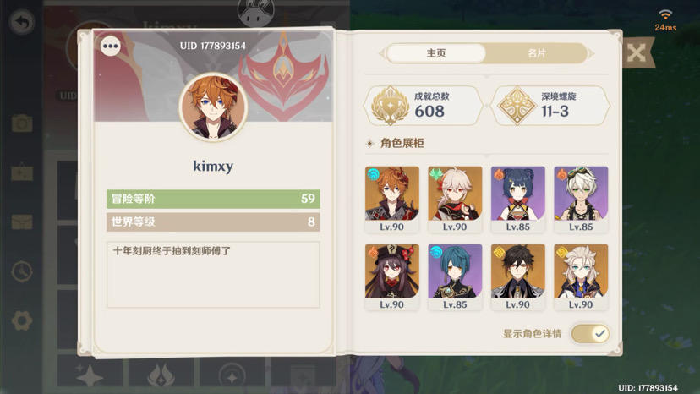Screen dimensions: 700x394
Task: Toggle the 显示角色详情 switch
Action: point(590,334)
